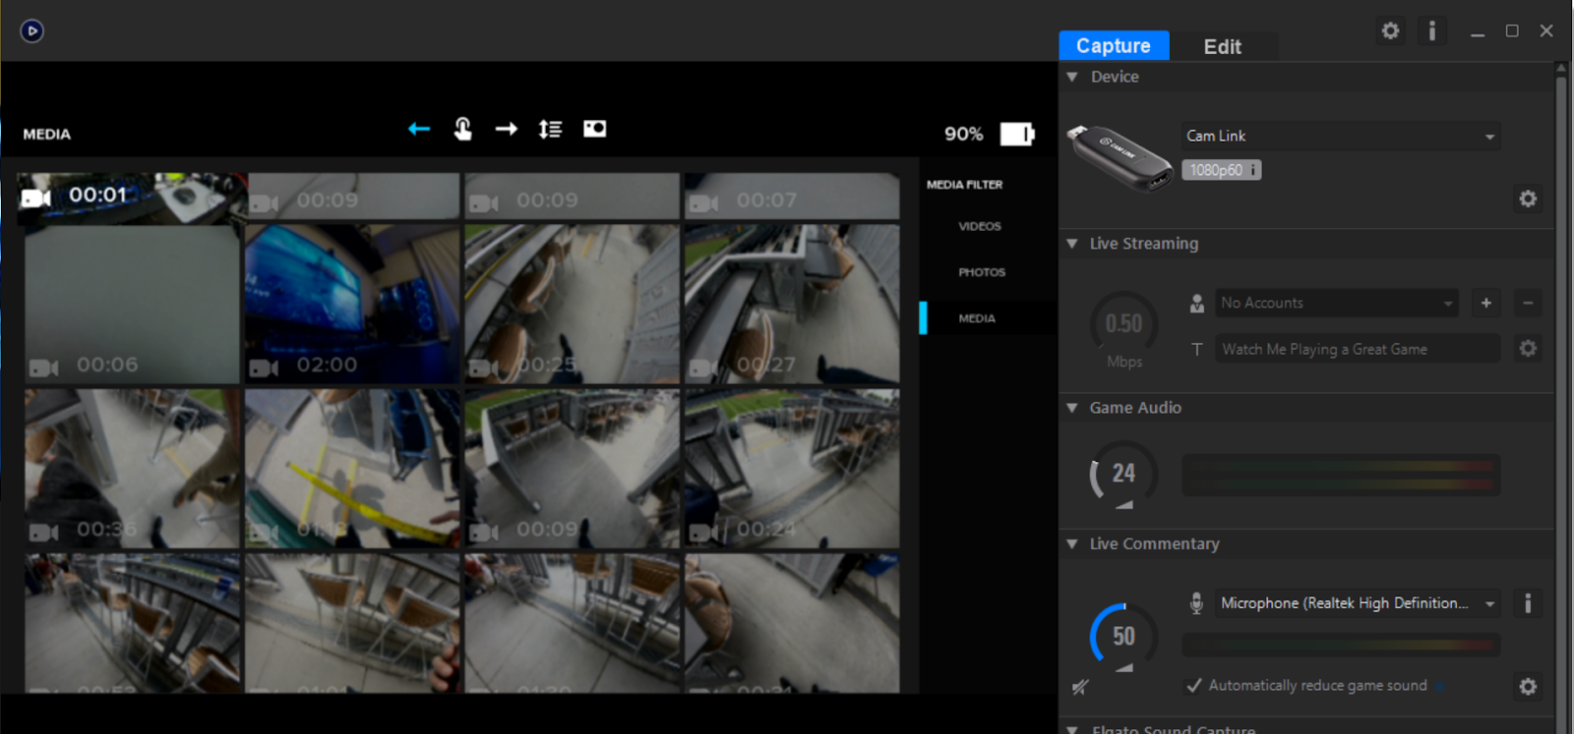Click the blue back arrow icon
Image resolution: width=1574 pixels, height=734 pixels.
click(x=419, y=129)
